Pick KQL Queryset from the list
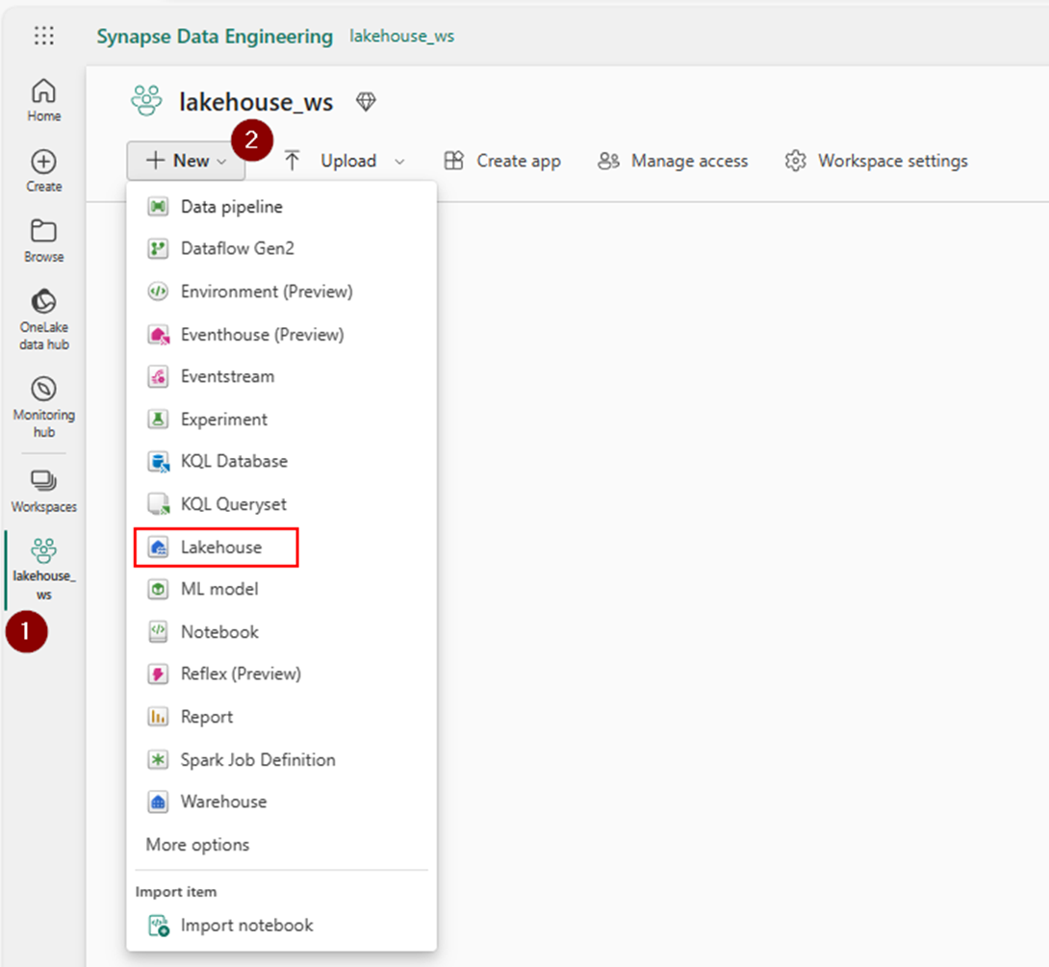 click(x=282, y=504)
